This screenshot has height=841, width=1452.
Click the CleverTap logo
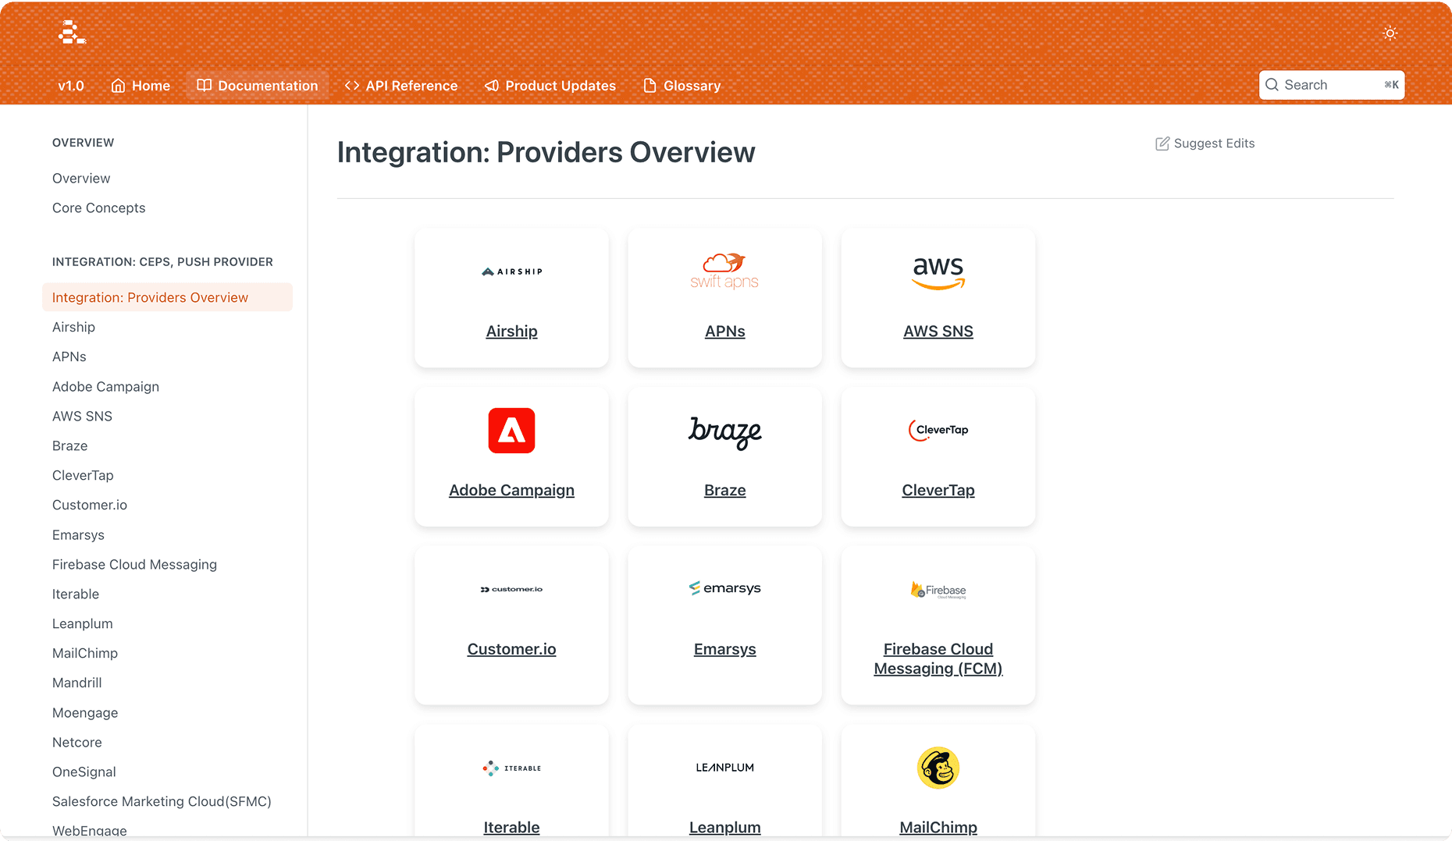938,430
